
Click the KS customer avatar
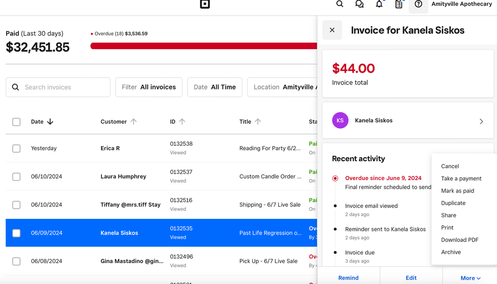pyautogui.click(x=340, y=120)
